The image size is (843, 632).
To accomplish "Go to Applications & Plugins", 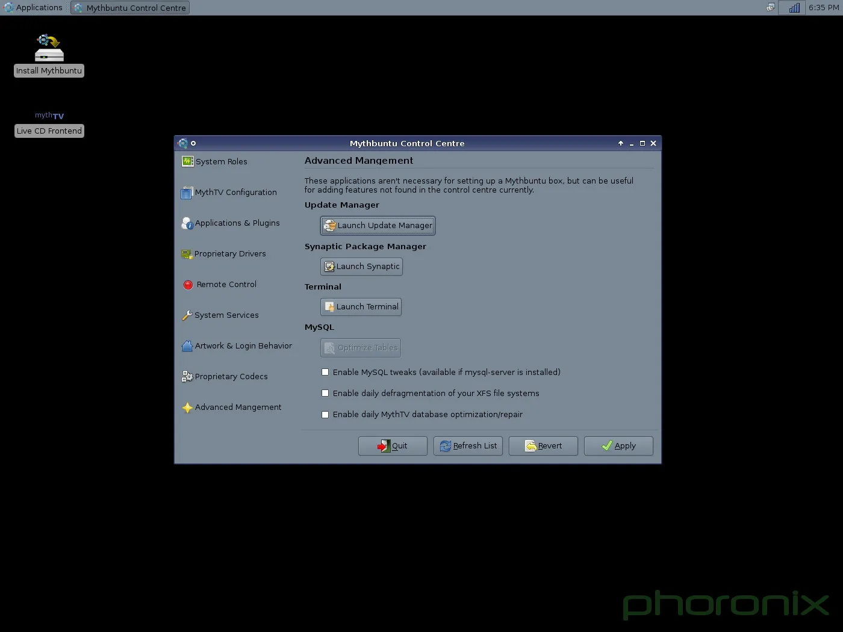I will click(x=231, y=223).
